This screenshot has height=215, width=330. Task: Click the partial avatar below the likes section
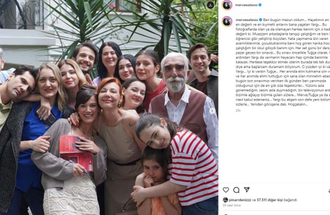[227, 215]
